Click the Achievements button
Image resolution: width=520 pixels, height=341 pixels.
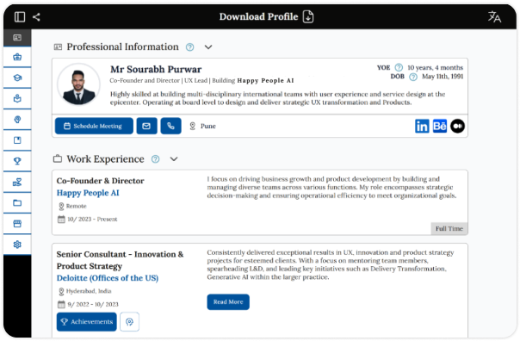(x=87, y=322)
